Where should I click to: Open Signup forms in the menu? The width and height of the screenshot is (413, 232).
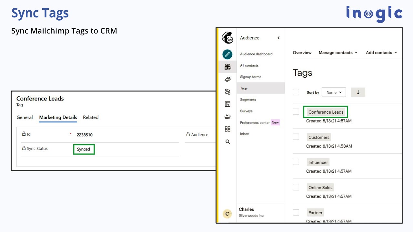tap(250, 77)
